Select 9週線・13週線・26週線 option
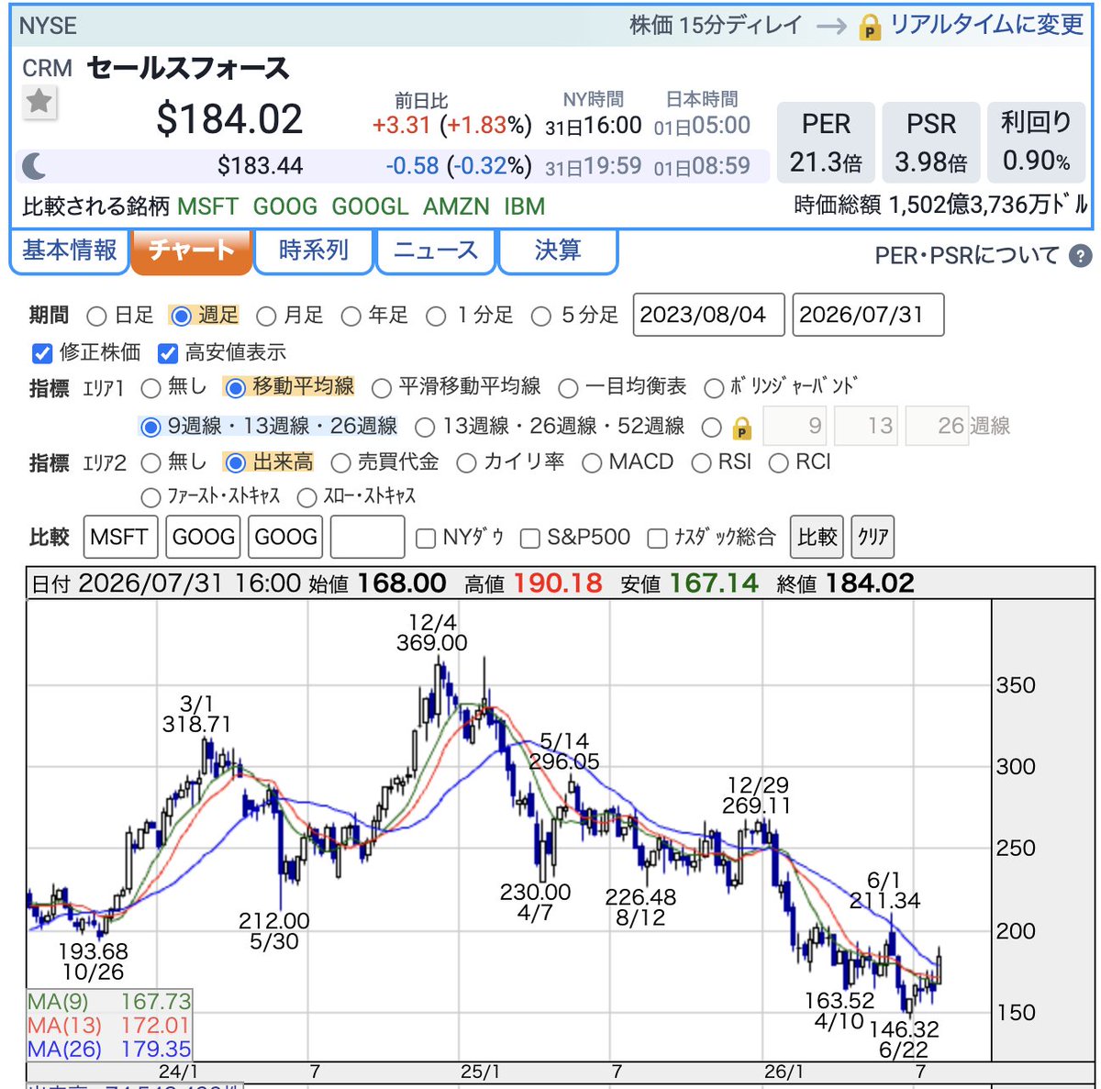1101x1089 pixels. 150,428
